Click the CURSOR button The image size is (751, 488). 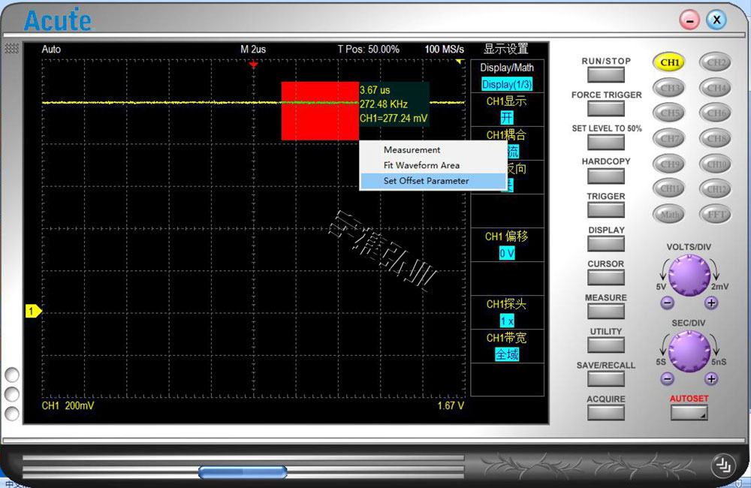(606, 277)
